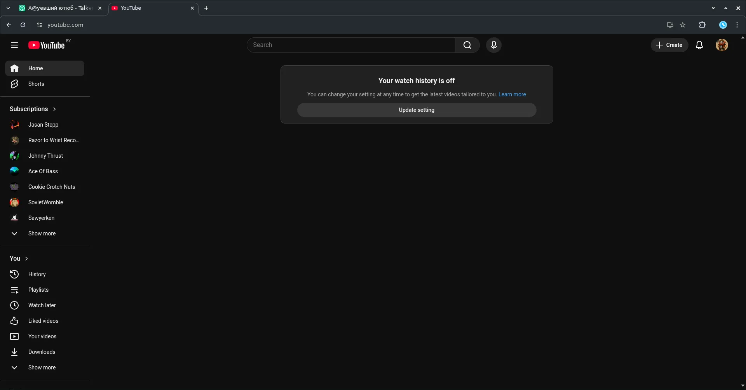Open the 'Sawyerken' channel name

tap(42, 218)
